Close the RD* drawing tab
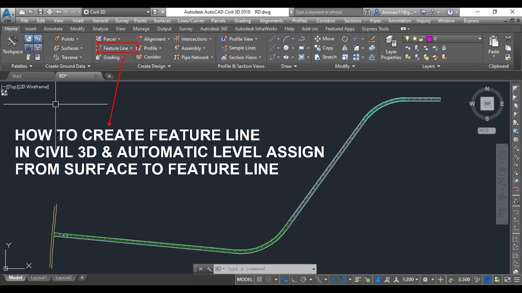Viewport: 522px width, 293px height. tap(96, 76)
